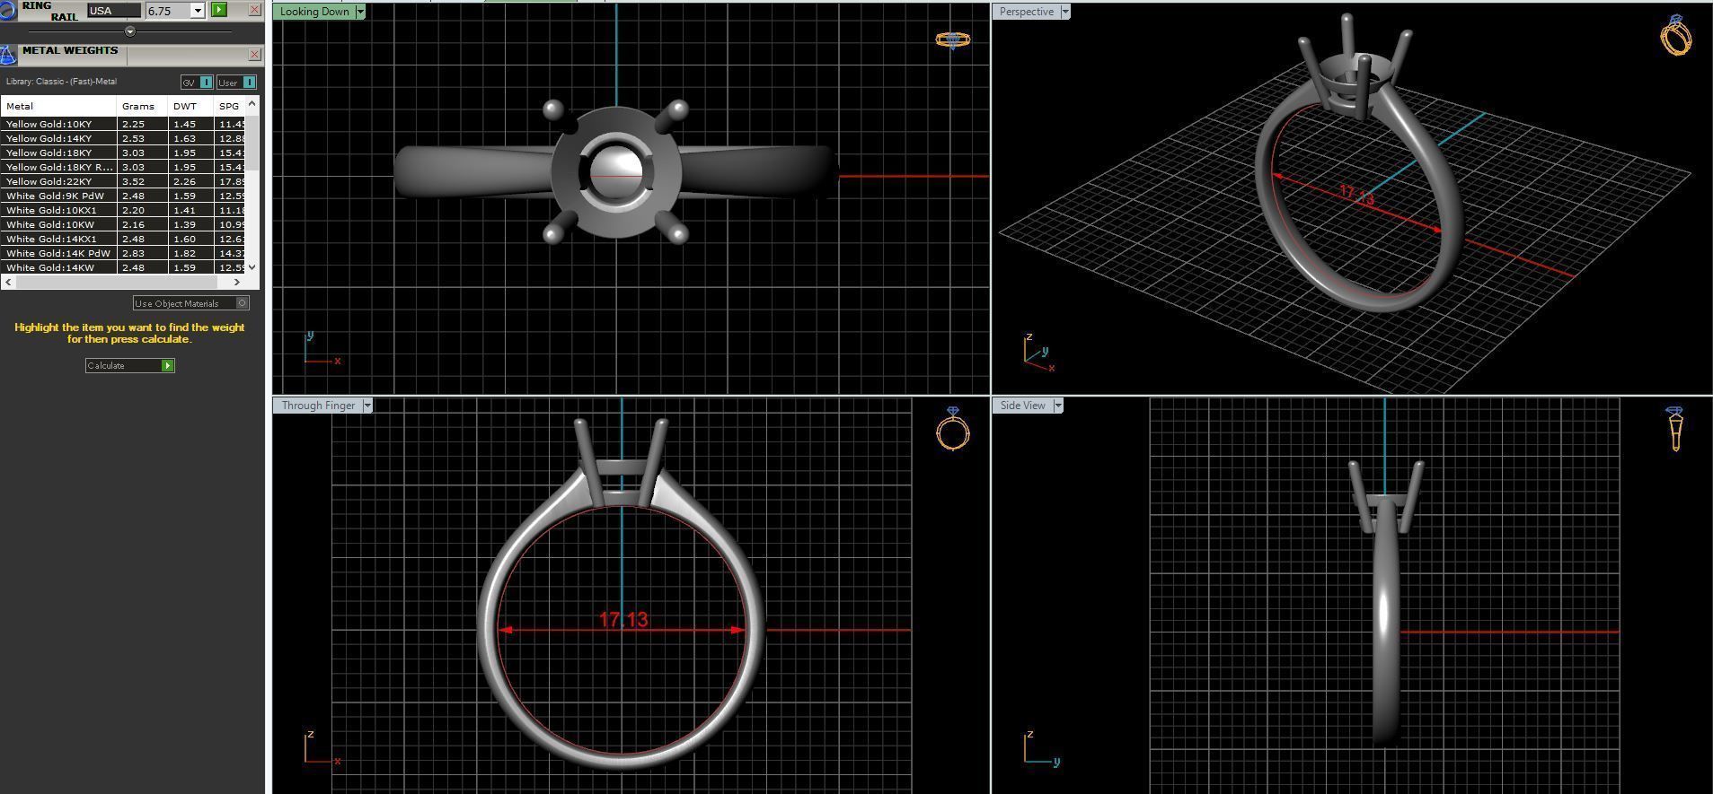Select the White Gold:9K PdW row
The height and width of the screenshot is (794, 1713).
pyautogui.click(x=123, y=196)
